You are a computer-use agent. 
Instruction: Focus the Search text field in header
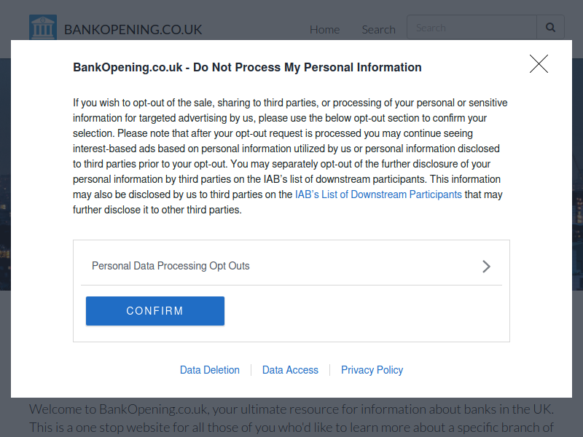[x=472, y=27]
